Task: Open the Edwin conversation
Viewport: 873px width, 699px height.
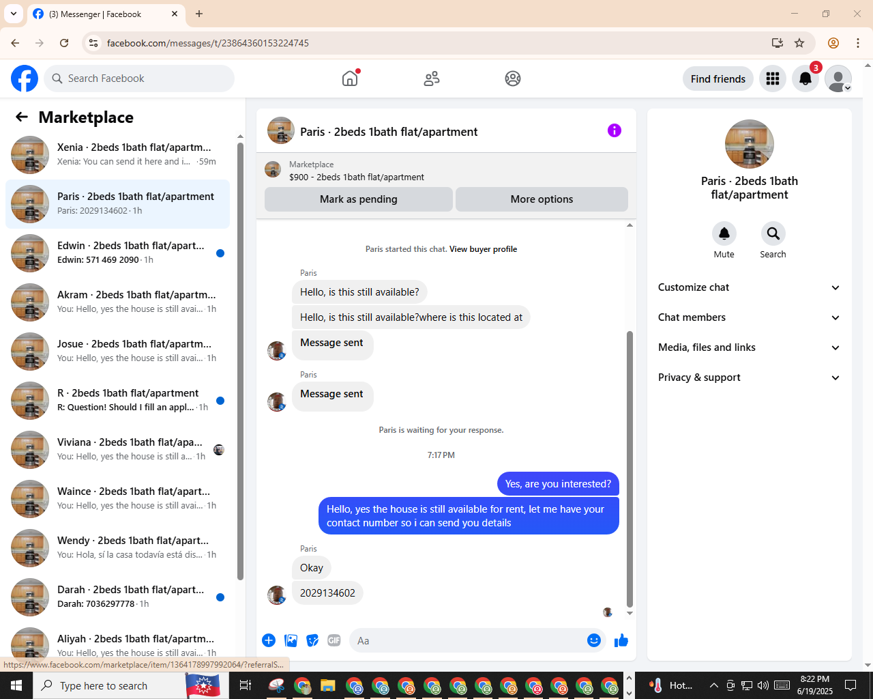Action: [x=117, y=253]
